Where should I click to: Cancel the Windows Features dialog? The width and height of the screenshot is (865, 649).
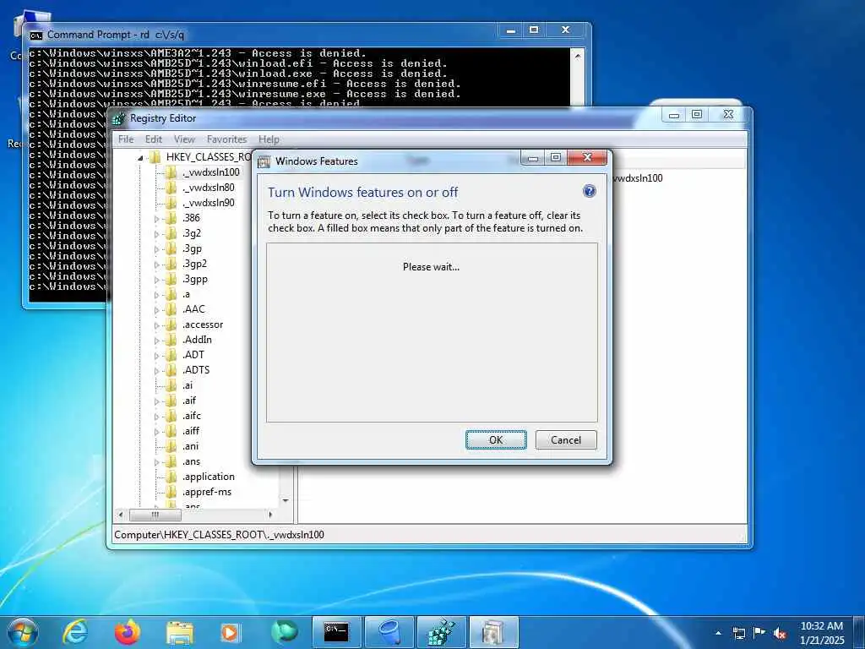pos(566,439)
